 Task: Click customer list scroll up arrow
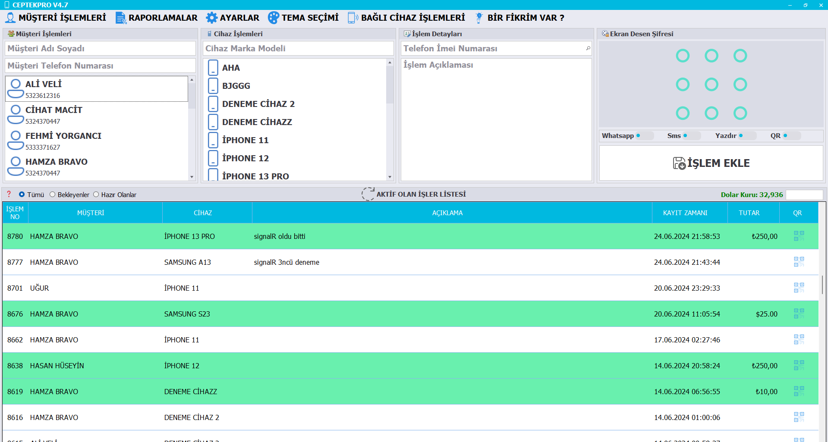[x=192, y=80]
